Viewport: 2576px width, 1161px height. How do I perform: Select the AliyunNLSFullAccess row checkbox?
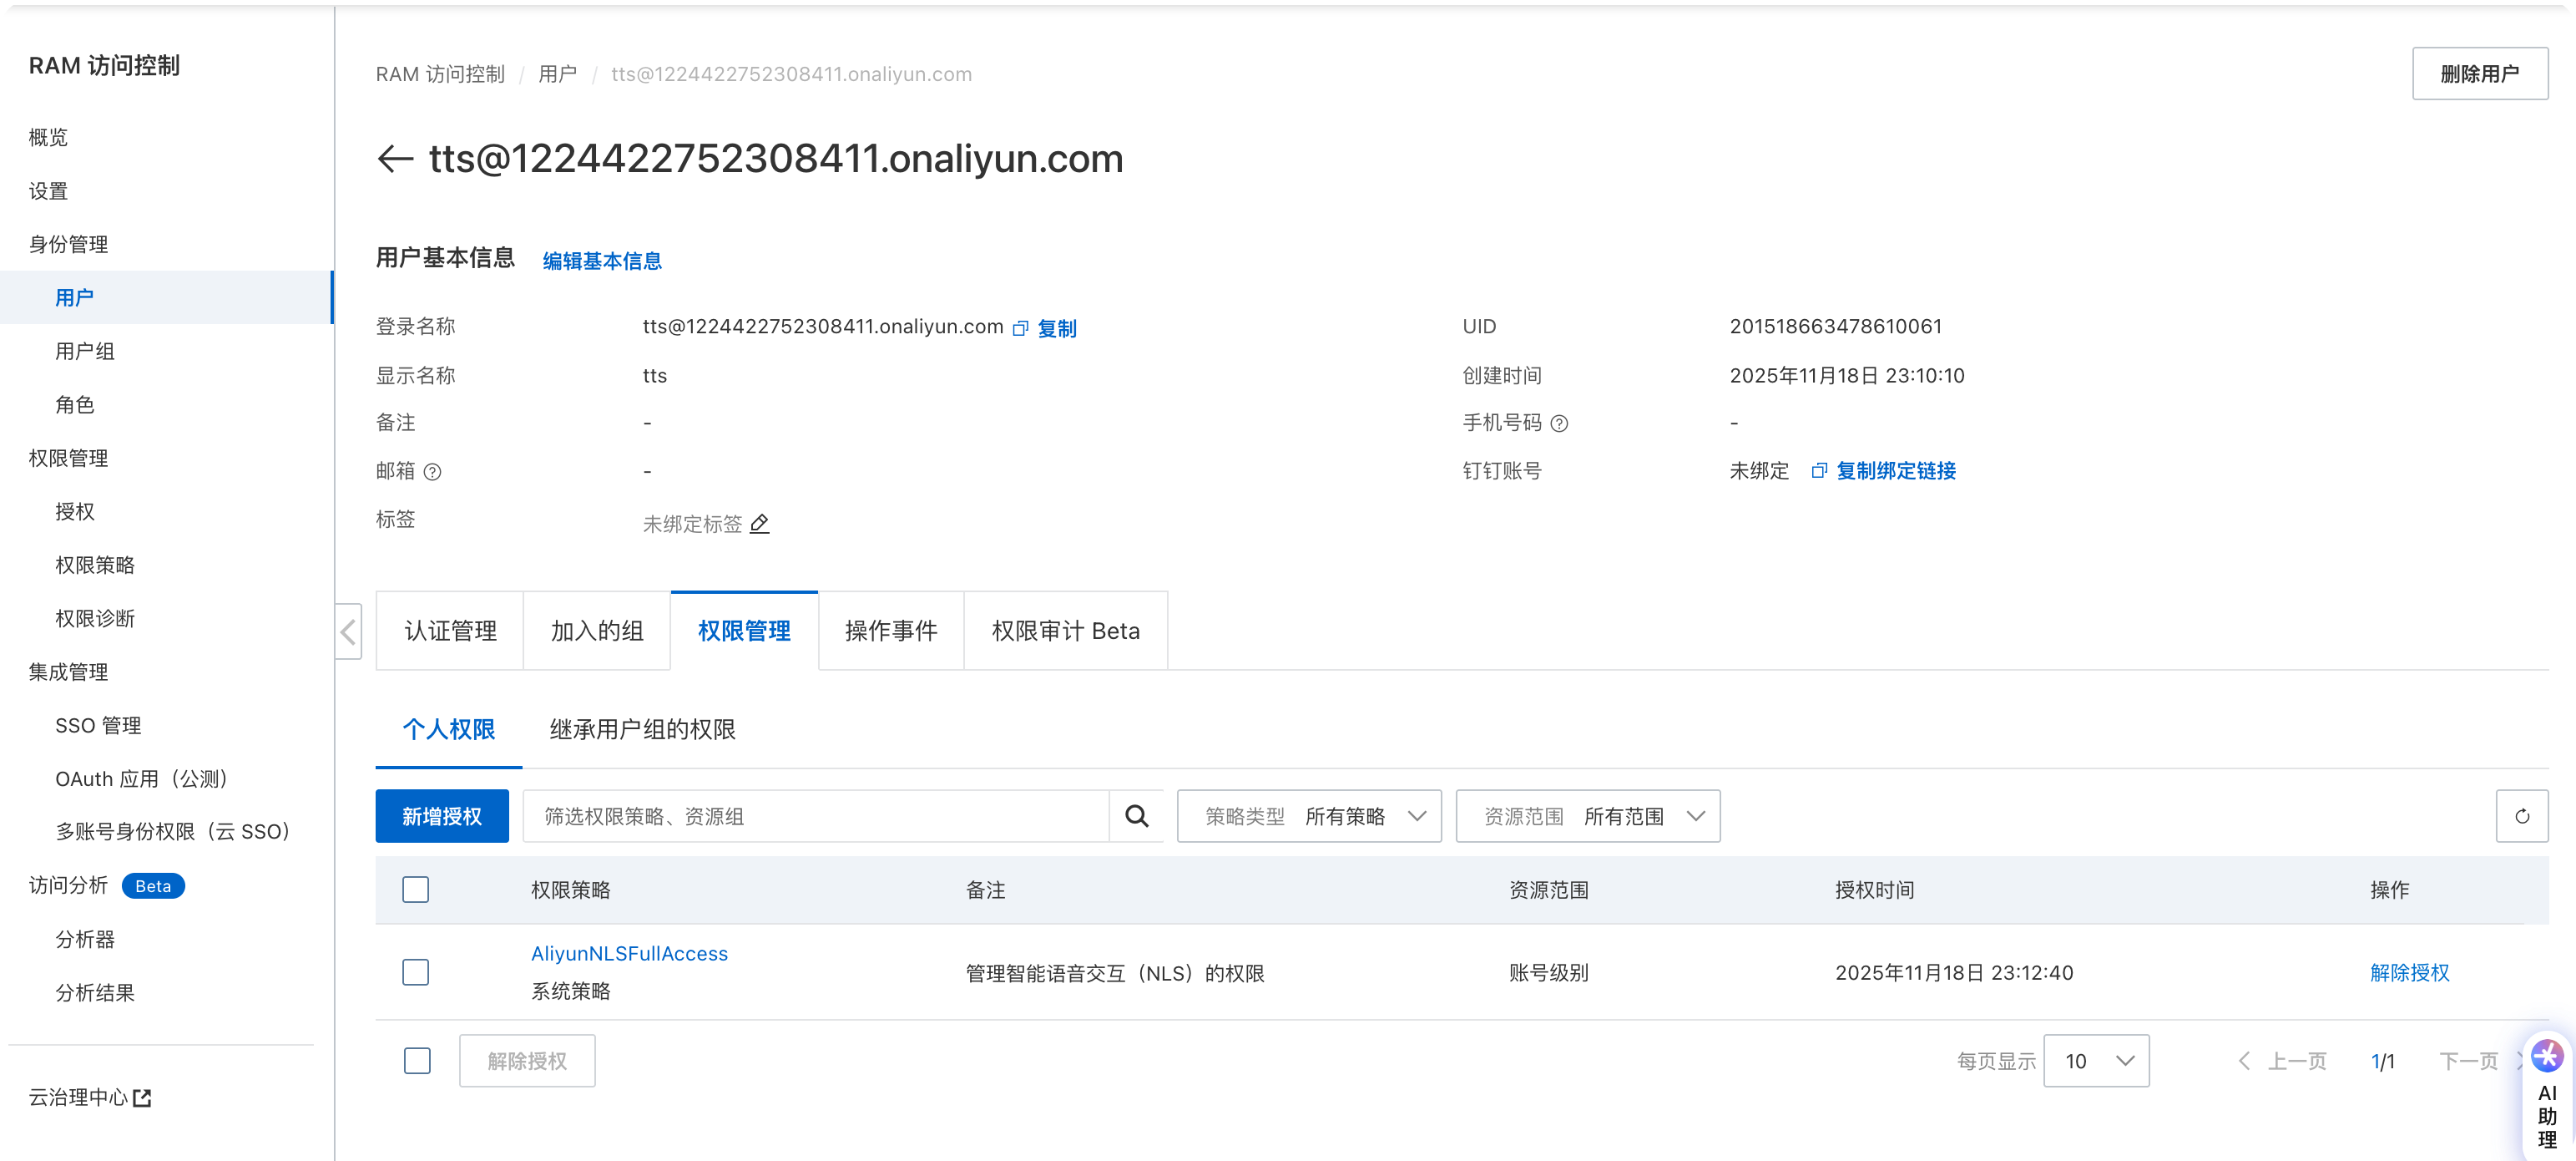(416, 972)
